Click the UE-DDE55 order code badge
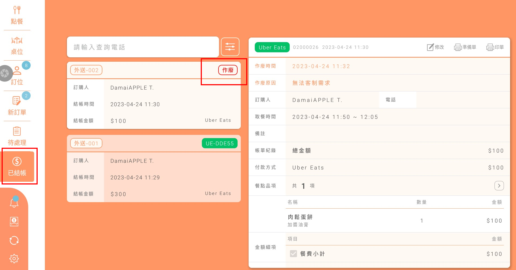The height and width of the screenshot is (270, 516). pos(220,143)
